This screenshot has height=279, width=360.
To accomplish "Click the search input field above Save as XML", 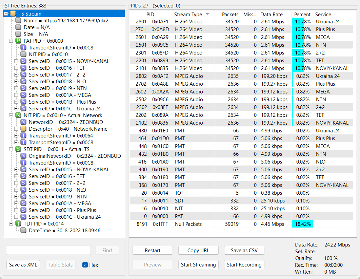I will coord(48,250).
